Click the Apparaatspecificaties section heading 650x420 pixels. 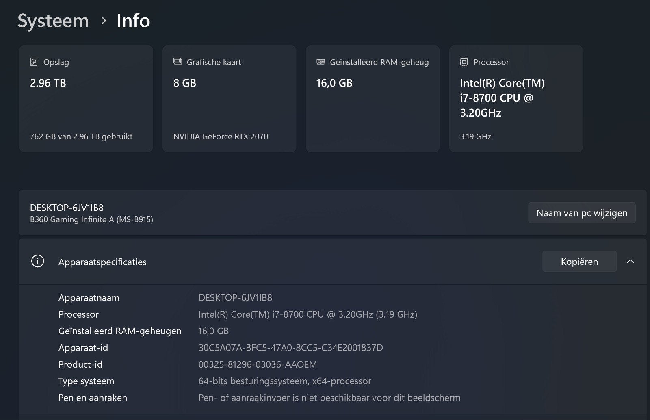point(102,262)
